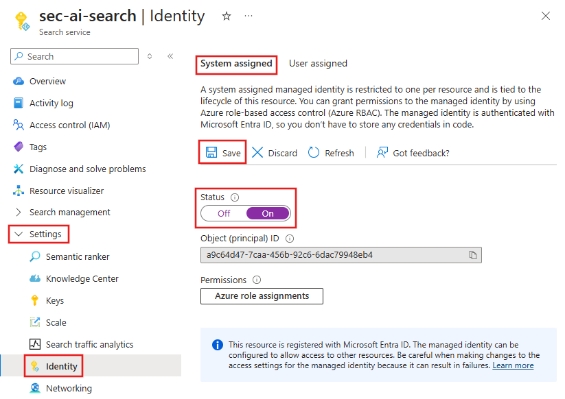Open Knowledge Center
This screenshot has width=565, height=399.
(82, 279)
